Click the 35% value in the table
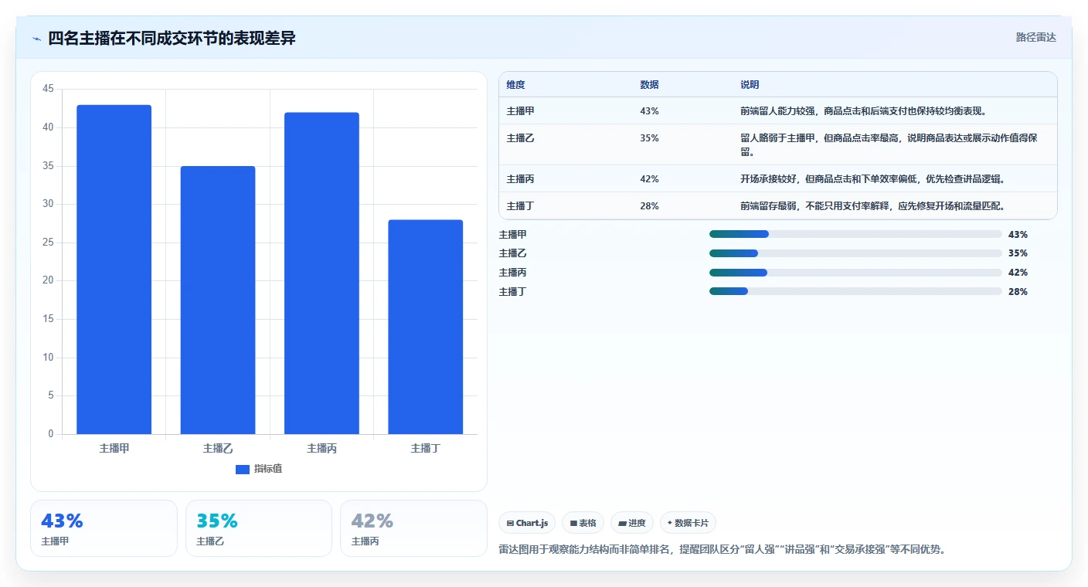Viewport: 1088px width, 587px height. 649,138
